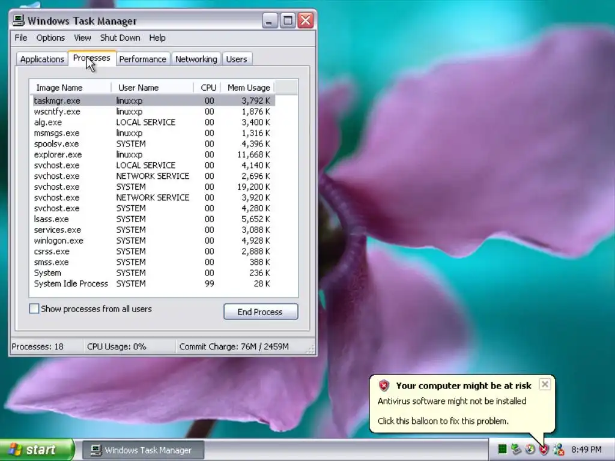Image resolution: width=615 pixels, height=461 pixels.
Task: Open the Safely Remove Hardware tray icon
Action: [x=516, y=449]
